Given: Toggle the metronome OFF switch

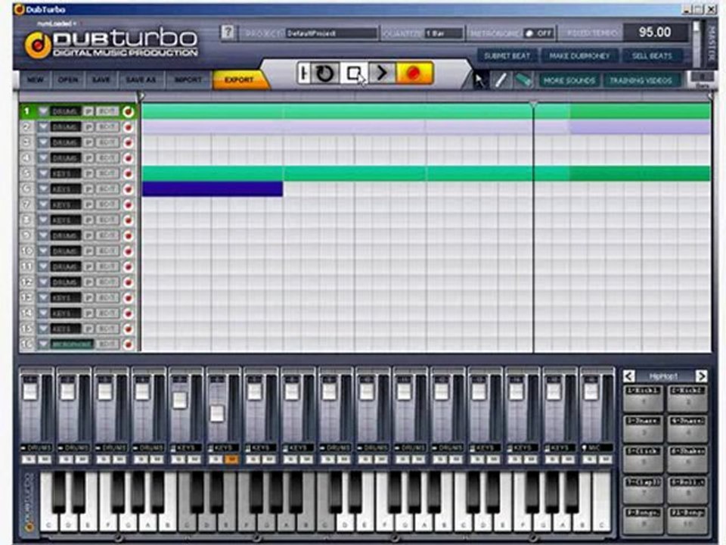Looking at the screenshot, I should click(x=538, y=33).
